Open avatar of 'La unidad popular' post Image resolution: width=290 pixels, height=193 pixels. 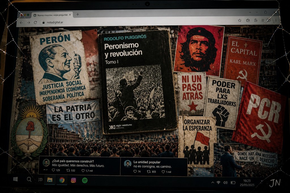coord(128,164)
